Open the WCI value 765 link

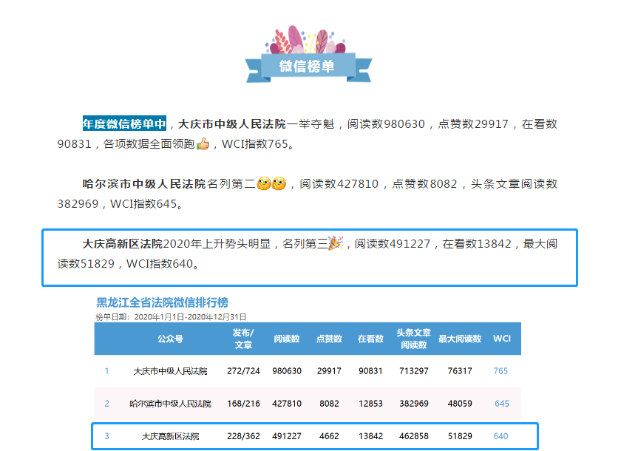pos(501,371)
